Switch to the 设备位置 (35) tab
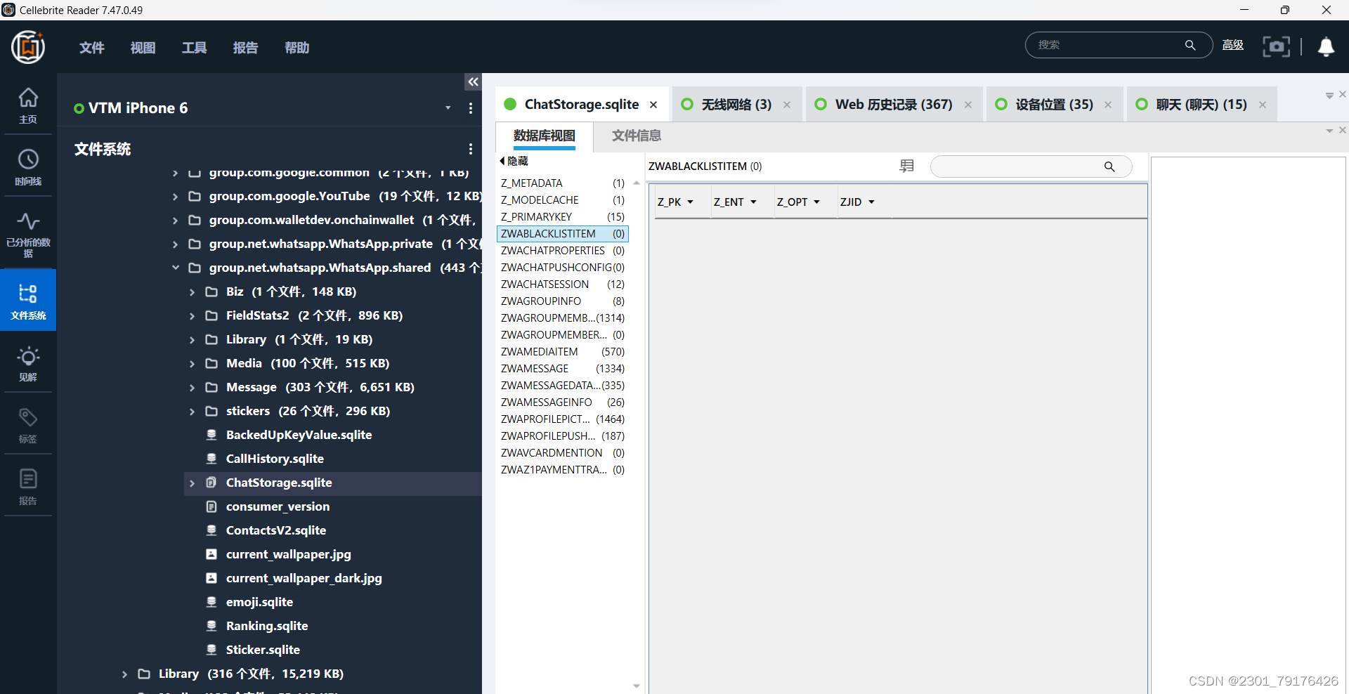This screenshot has width=1349, height=694. click(x=1053, y=105)
